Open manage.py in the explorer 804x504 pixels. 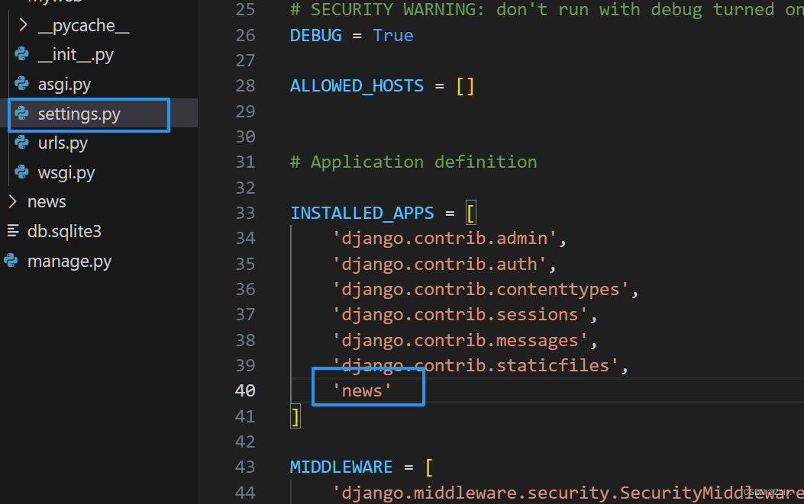coord(69,262)
